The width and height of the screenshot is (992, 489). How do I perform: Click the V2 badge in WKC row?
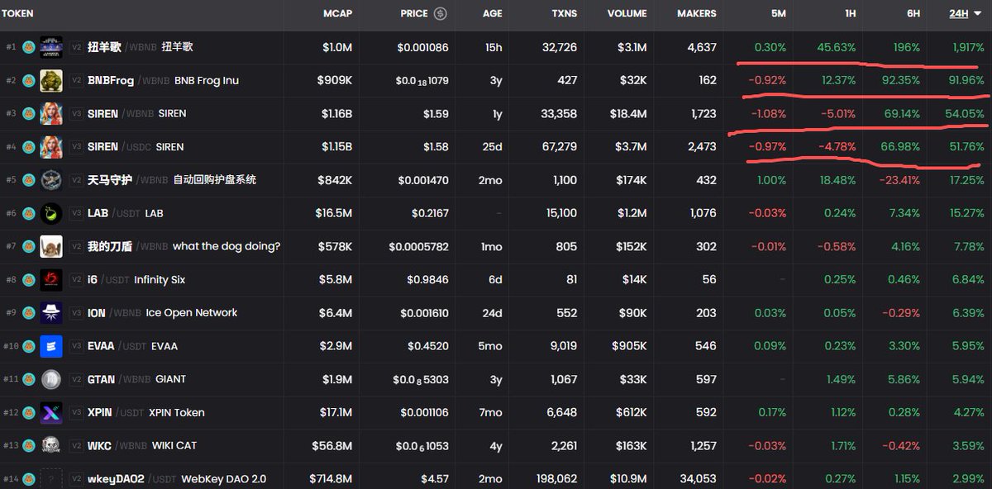[76, 445]
